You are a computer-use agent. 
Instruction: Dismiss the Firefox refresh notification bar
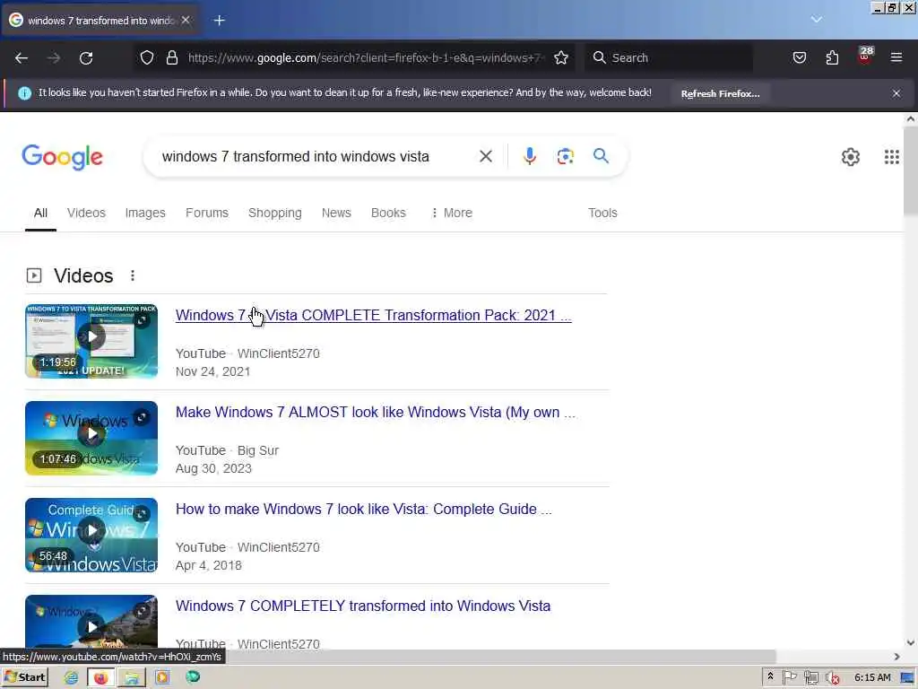(896, 93)
